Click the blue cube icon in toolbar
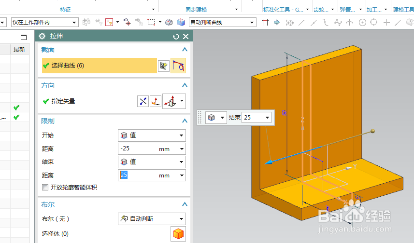414x243 pixels. click(181, 22)
